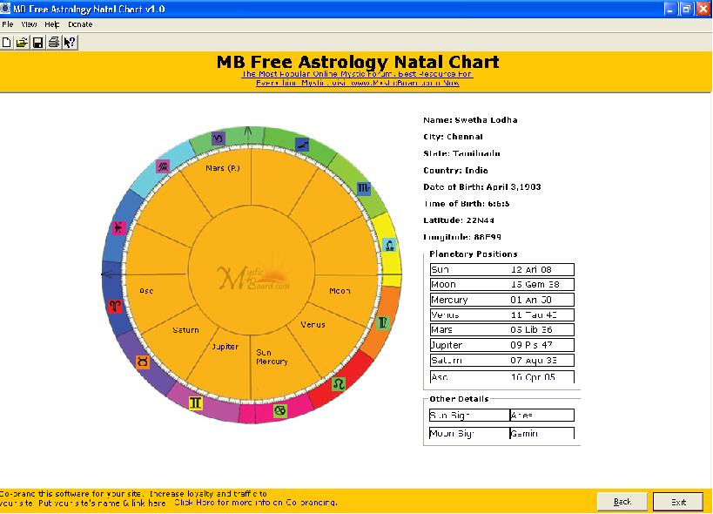Click the Time of Birth text line
Screen dimensions: 713x514
(466, 203)
